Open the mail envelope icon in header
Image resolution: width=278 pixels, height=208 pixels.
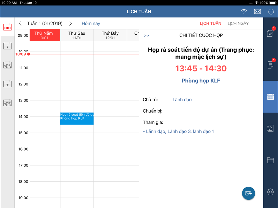pyautogui.click(x=257, y=12)
